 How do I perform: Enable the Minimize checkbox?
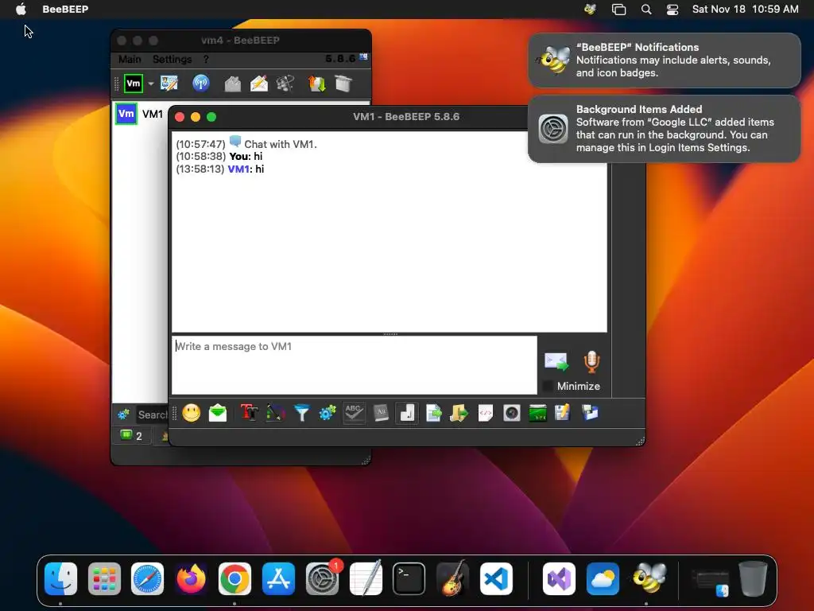pos(548,386)
